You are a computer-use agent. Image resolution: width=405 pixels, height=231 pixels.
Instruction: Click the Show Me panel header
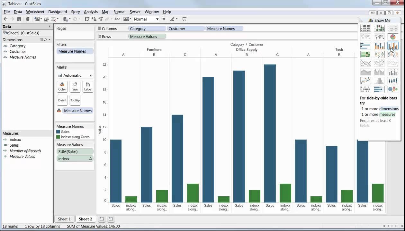[379, 20]
